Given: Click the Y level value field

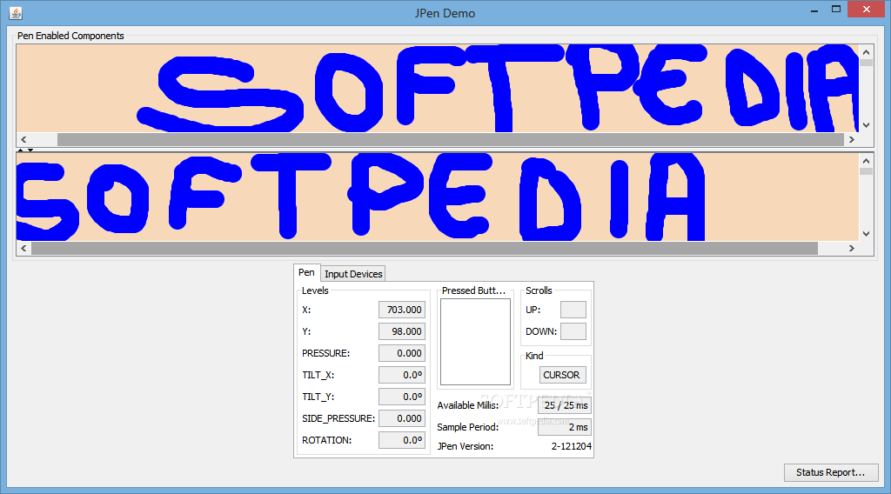Looking at the screenshot, I should tap(402, 331).
